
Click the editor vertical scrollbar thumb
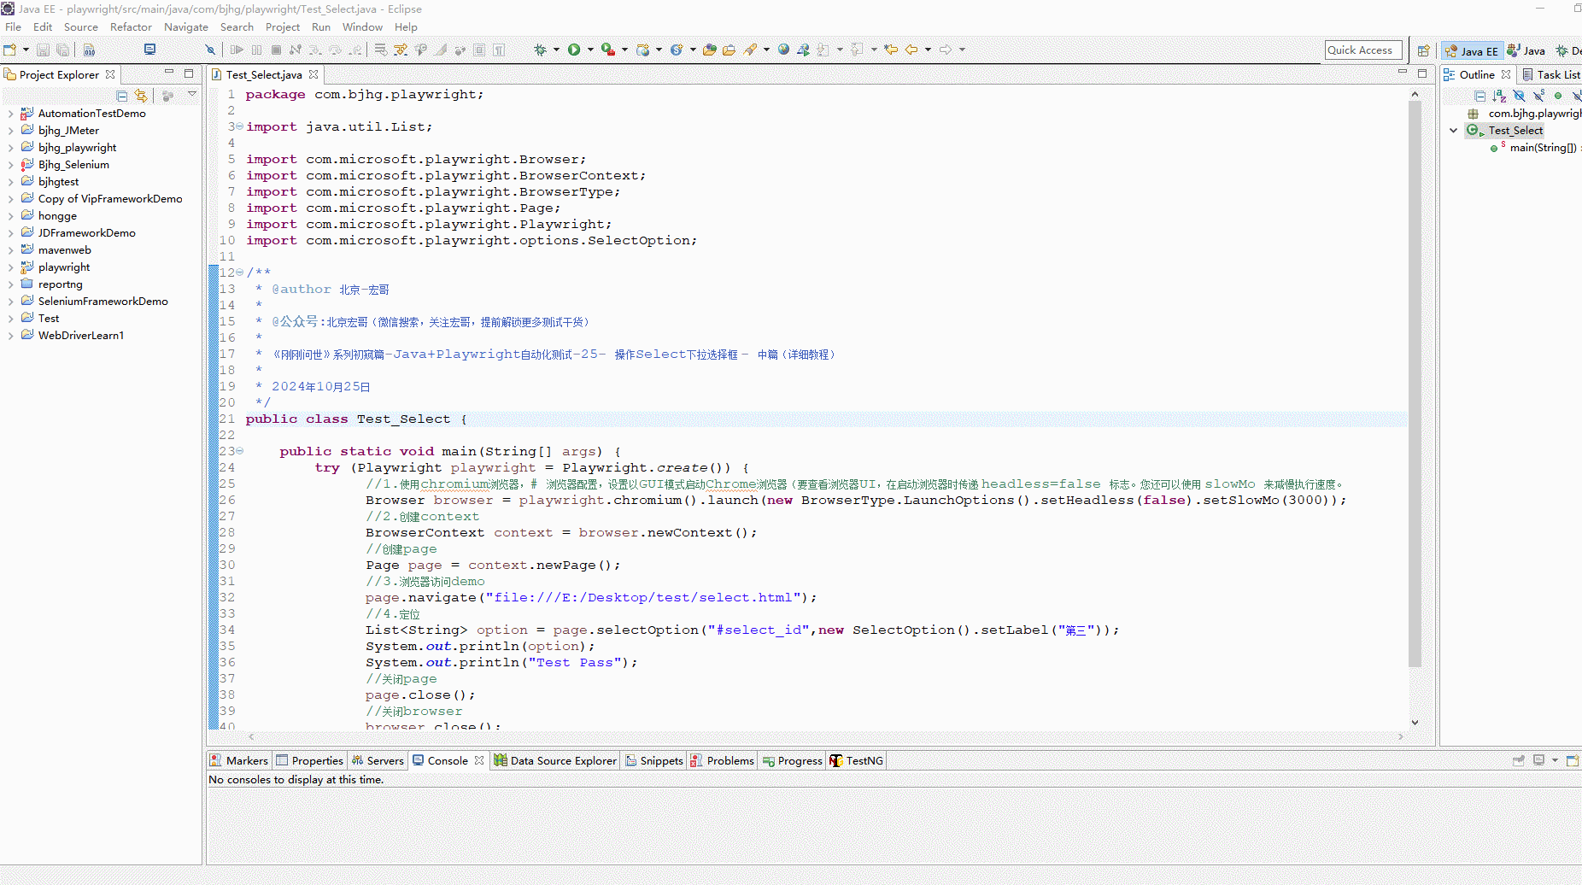point(1415,384)
